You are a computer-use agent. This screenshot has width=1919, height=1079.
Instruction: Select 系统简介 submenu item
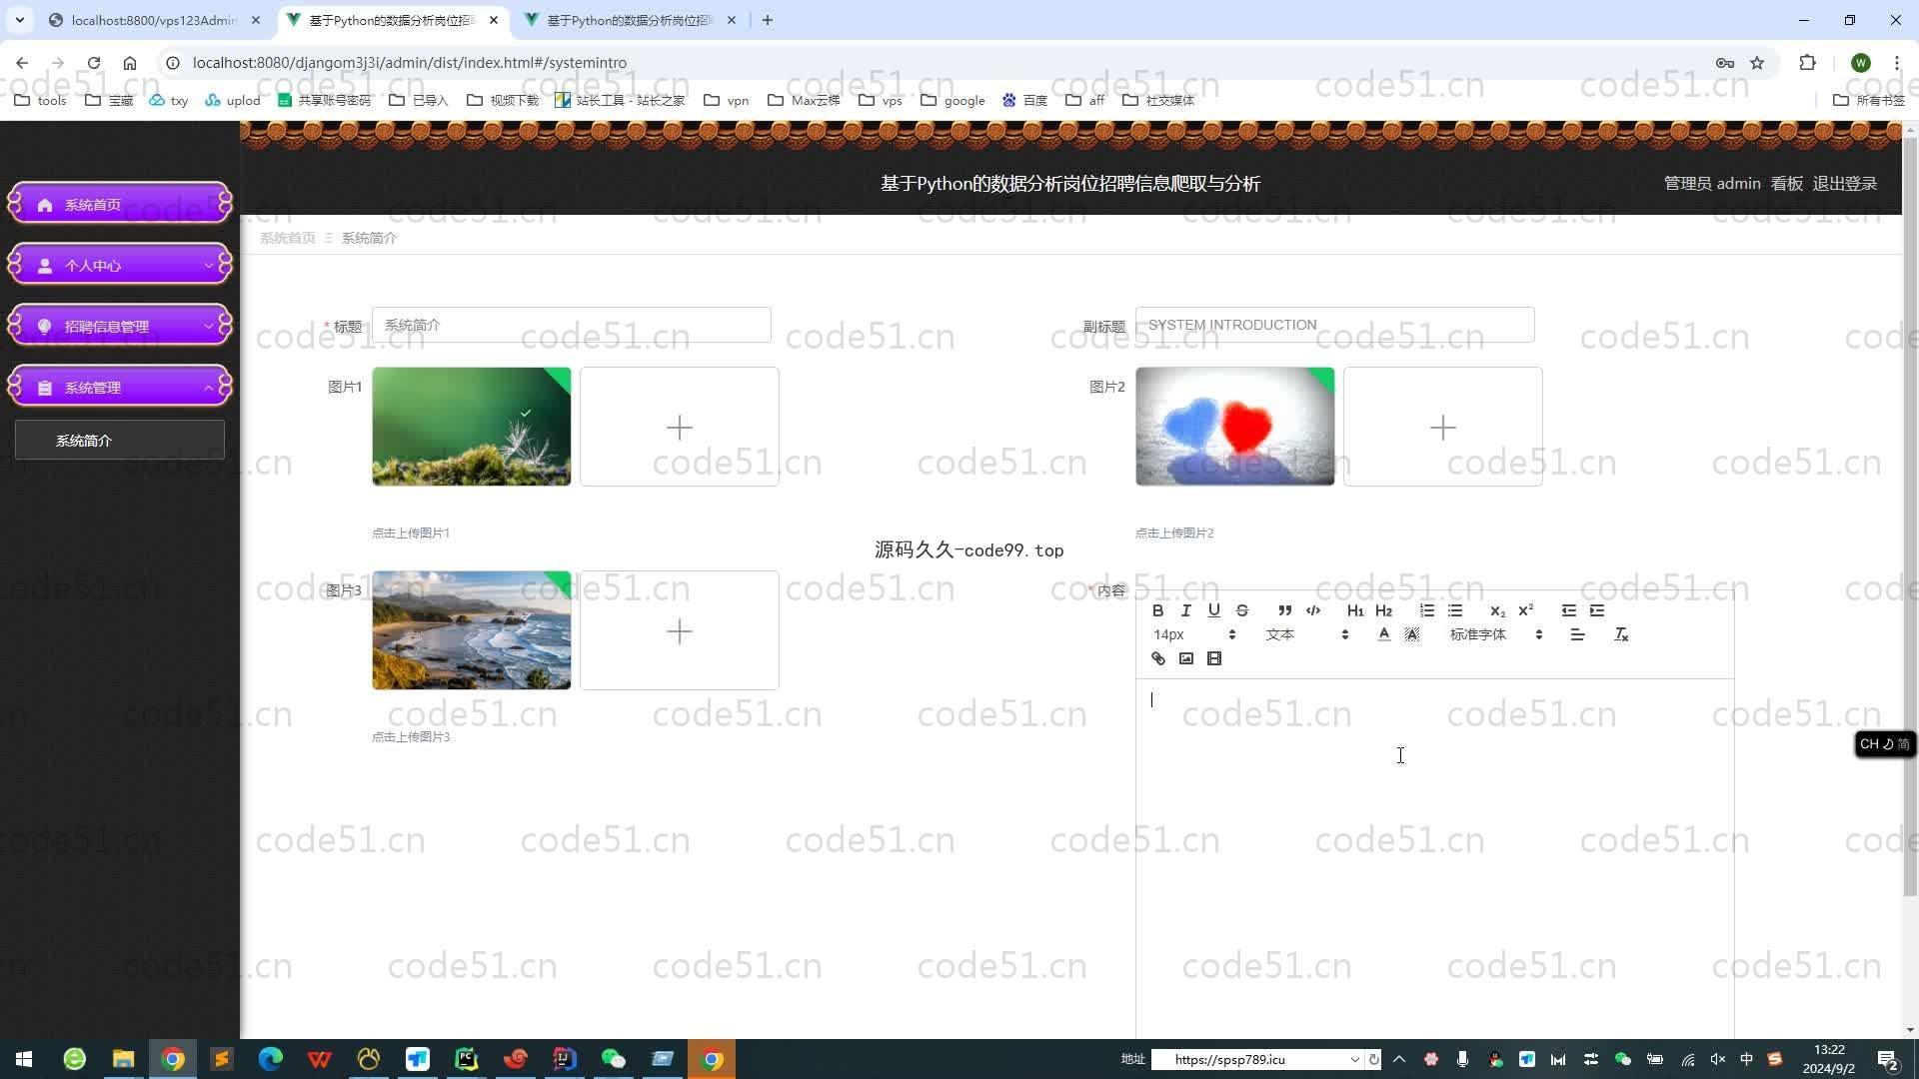[x=120, y=440]
